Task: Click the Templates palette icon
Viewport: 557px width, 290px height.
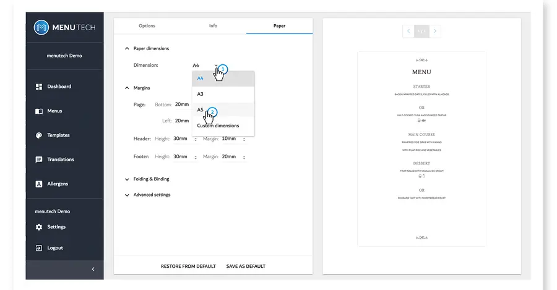Action: point(39,135)
